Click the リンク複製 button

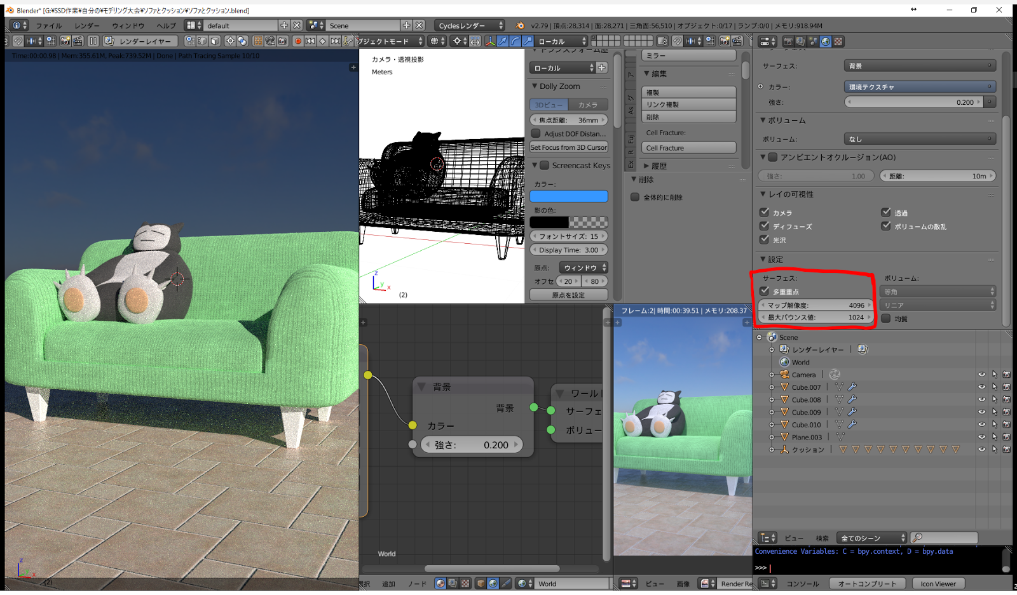[x=689, y=105]
